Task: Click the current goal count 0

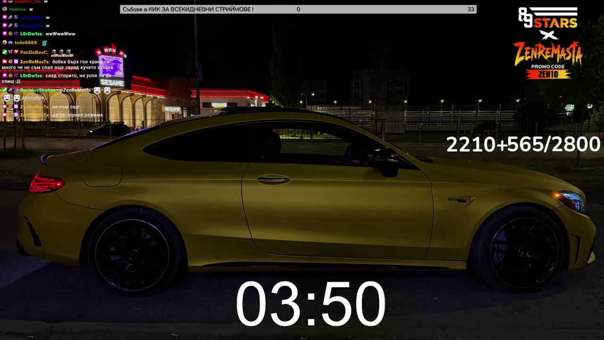Action: 298,9
